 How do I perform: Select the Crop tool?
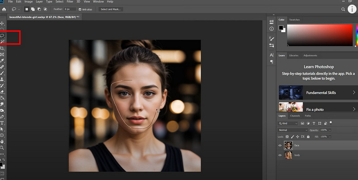[2, 48]
